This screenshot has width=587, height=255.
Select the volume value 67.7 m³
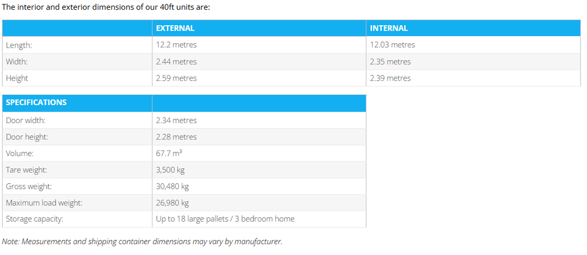tap(169, 153)
